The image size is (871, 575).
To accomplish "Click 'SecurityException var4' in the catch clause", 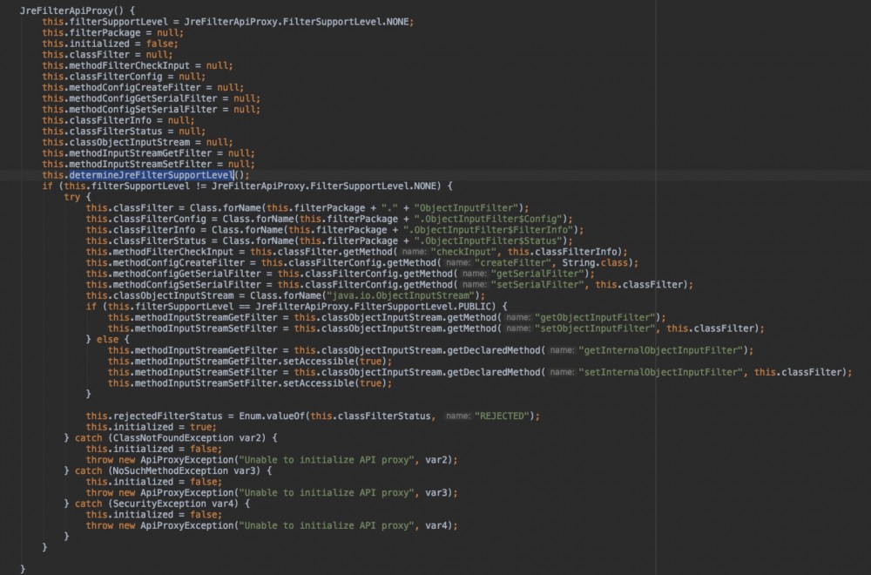I will 176,504.
